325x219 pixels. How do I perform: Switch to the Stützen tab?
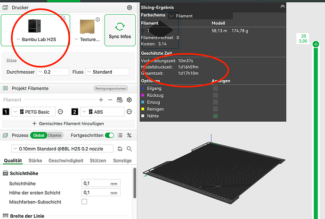pos(98,160)
